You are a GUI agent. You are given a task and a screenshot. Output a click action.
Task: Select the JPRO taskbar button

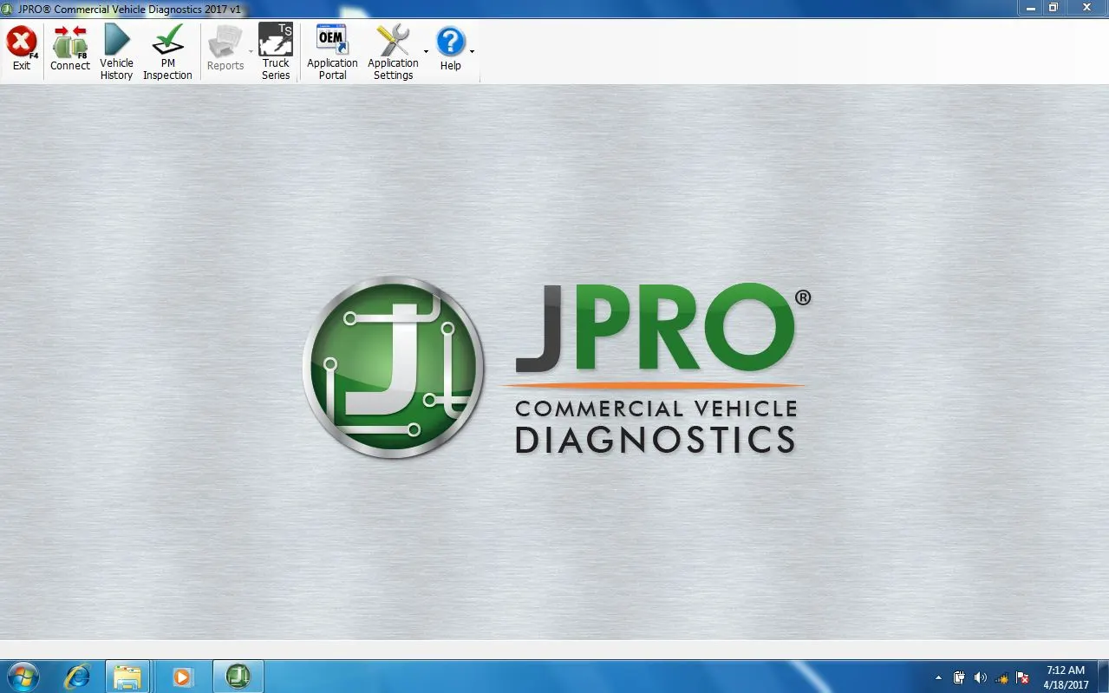tap(238, 676)
